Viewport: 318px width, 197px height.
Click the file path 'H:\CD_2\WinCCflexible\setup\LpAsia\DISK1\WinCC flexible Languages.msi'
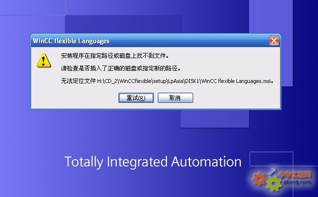coord(184,81)
